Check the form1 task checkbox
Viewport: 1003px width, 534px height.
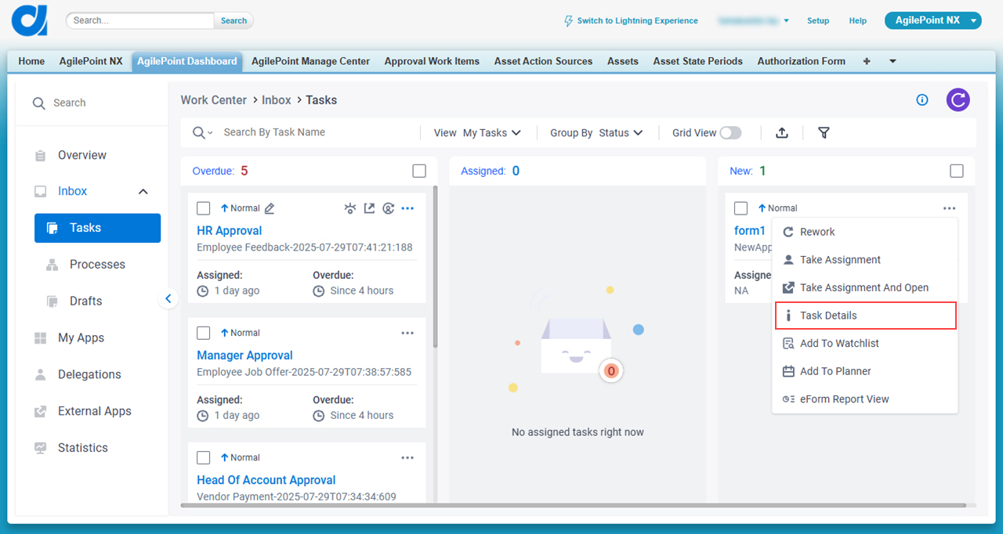click(x=740, y=208)
